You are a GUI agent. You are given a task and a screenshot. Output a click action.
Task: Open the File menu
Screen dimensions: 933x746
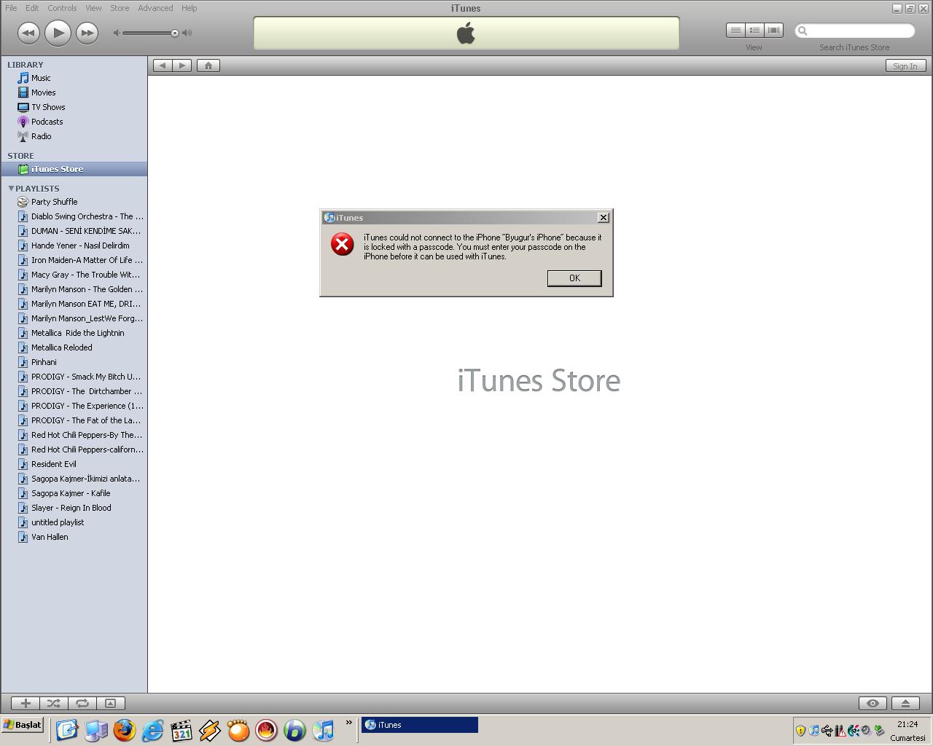pyautogui.click(x=11, y=8)
